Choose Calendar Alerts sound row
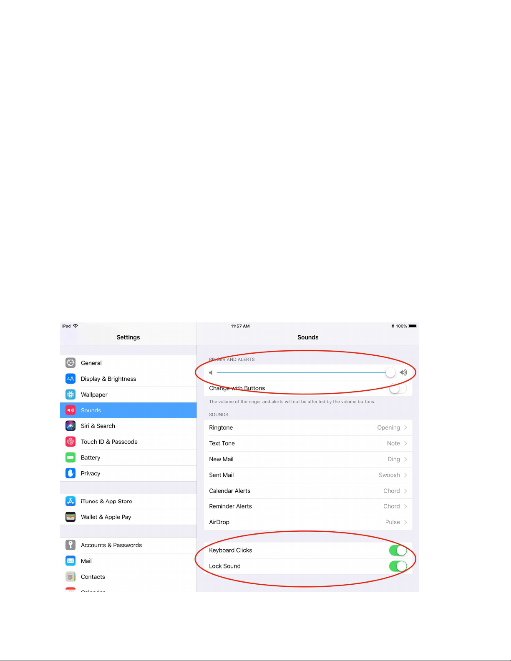 [x=308, y=491]
